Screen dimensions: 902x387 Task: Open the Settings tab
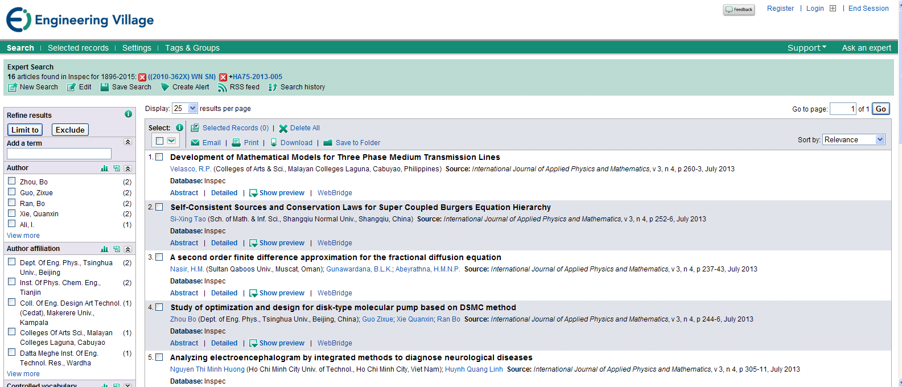point(137,48)
